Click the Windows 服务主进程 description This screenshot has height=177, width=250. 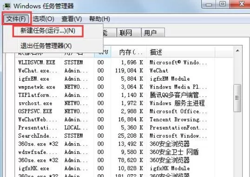click(177, 103)
